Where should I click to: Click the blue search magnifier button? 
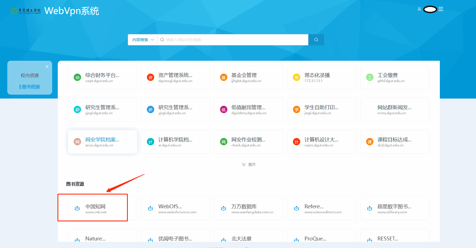pyautogui.click(x=316, y=40)
